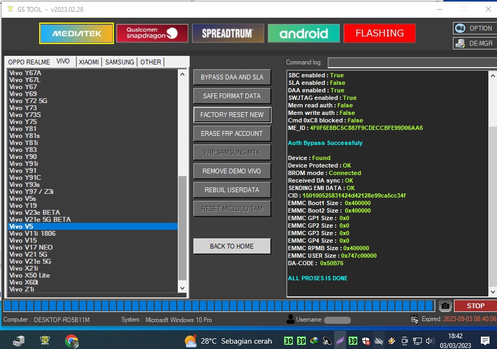Open the XIAOMI brand tab
This screenshot has width=497, height=349.
click(89, 62)
